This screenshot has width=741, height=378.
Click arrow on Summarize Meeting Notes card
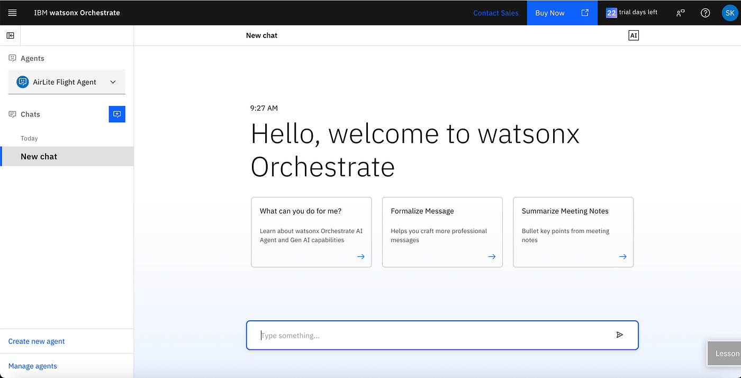point(622,256)
